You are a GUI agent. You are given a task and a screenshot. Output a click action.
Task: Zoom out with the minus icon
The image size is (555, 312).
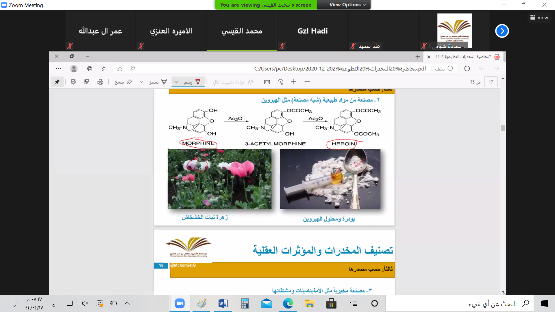(307, 82)
